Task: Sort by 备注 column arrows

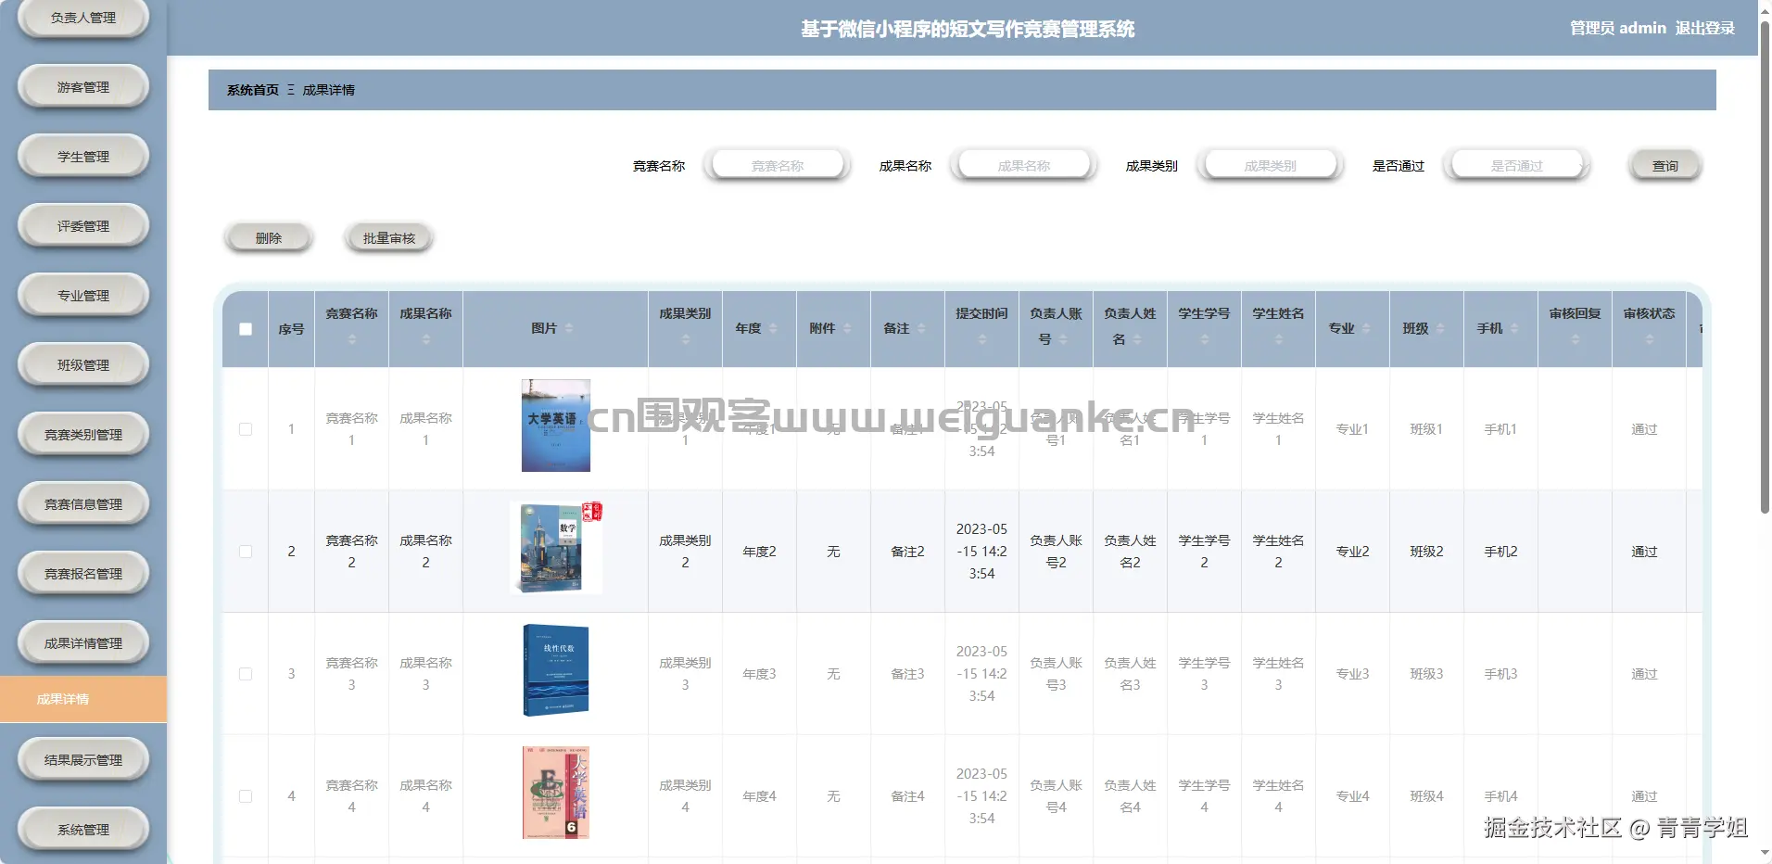Action: click(x=921, y=328)
